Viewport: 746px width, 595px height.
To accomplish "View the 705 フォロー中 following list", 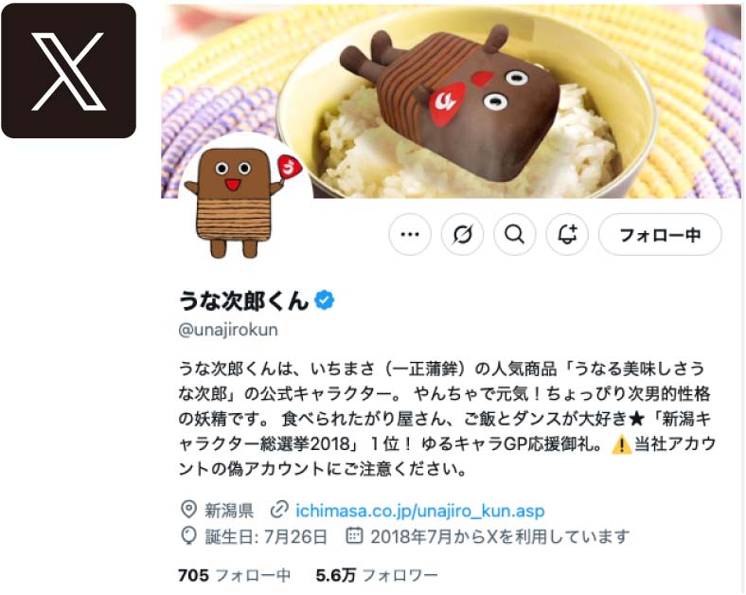I will [x=234, y=575].
